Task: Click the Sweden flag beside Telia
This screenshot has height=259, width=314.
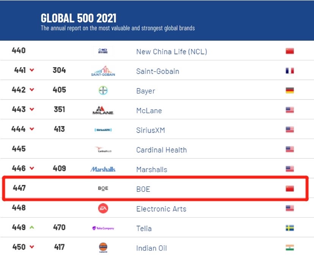Action: (x=290, y=228)
